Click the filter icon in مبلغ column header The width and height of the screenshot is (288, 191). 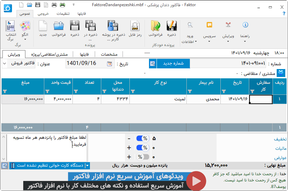(x=4, y=91)
